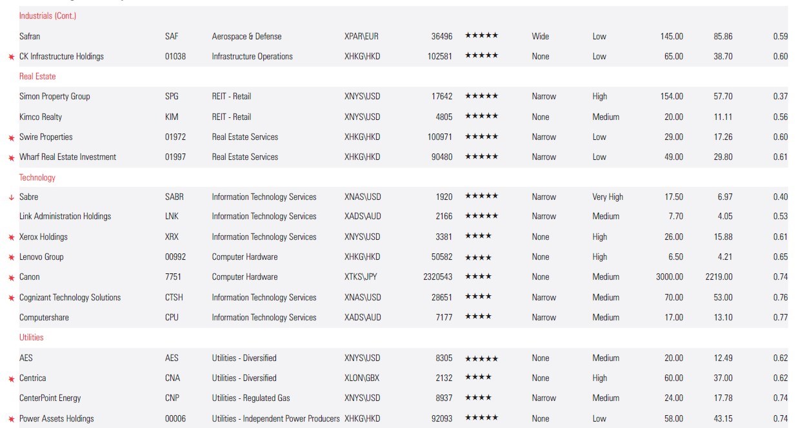The height and width of the screenshot is (428, 796).
Task: Select the 3000.00 fair value for Canon
Action: coord(670,277)
